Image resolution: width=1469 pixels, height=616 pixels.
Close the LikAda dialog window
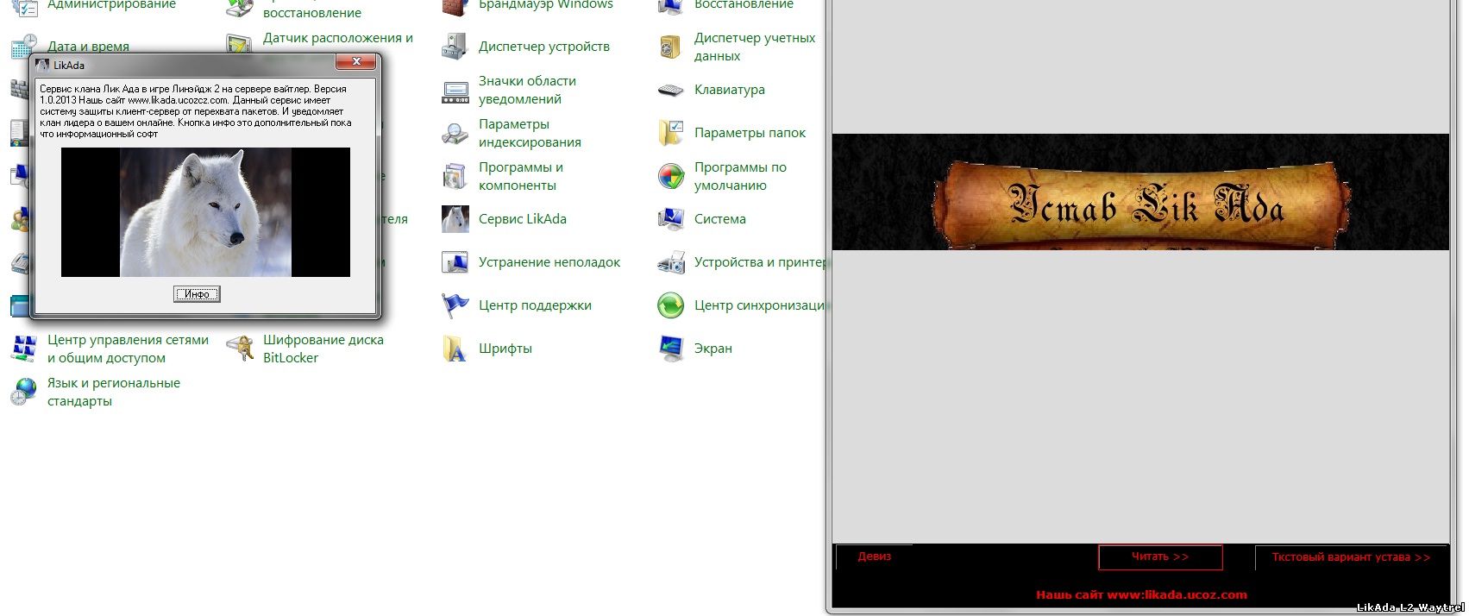[x=355, y=62]
